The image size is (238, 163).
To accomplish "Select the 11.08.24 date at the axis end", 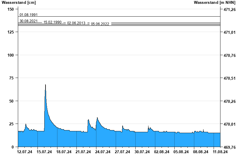I will [220, 152].
